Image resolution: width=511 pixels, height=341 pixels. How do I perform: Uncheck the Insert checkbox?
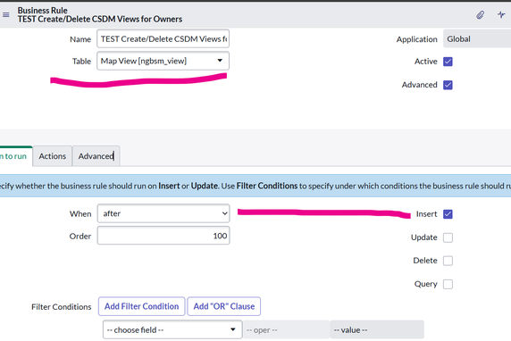point(448,214)
